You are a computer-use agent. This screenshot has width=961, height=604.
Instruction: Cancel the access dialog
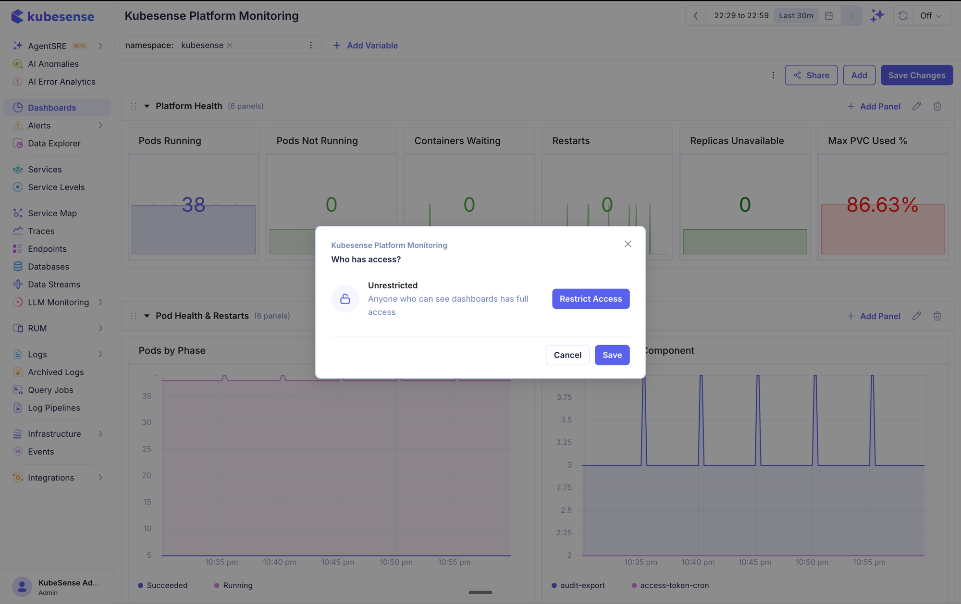coord(567,355)
